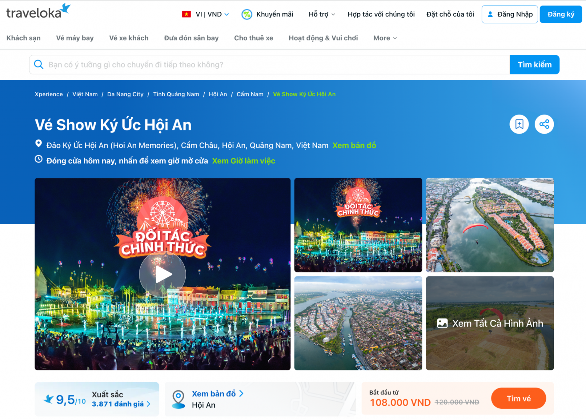Screen dimensions: 586x419
Task: Share this page via the share icon
Action: (x=544, y=124)
